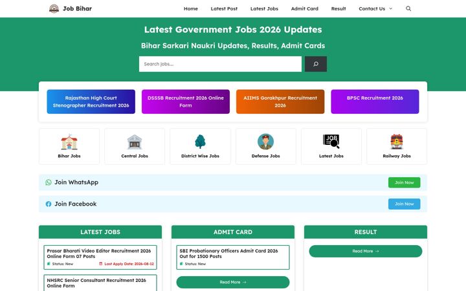
Task: Click Bihar Jobs category label
Action: [69, 156]
